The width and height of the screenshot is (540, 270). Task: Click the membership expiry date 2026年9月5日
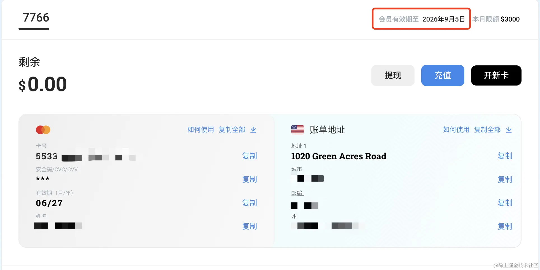(443, 19)
